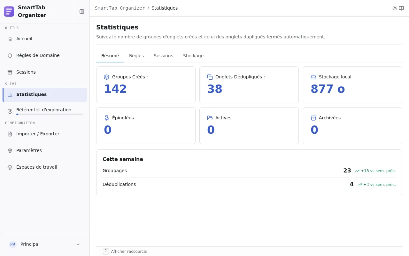This screenshot has height=256, width=409.
Task: Select Statistiques in the sidebar
Action: tap(45, 95)
